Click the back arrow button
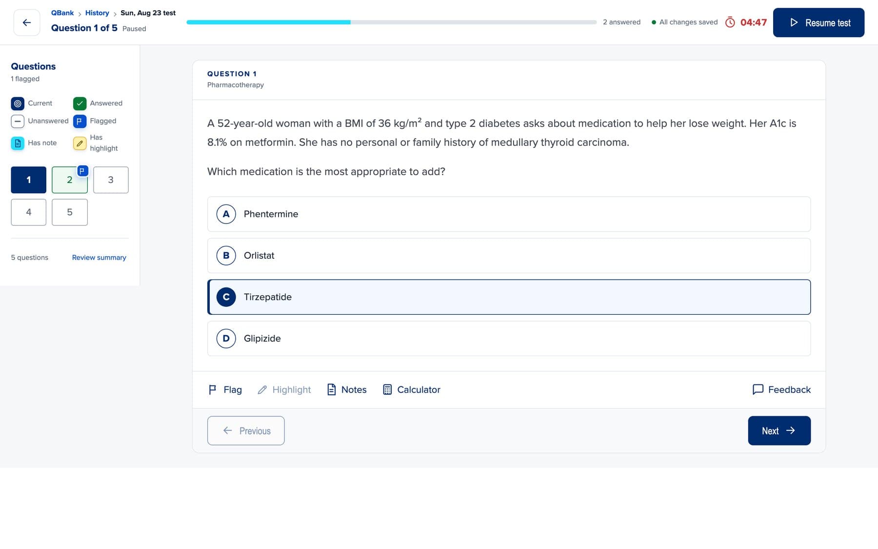 point(27,22)
